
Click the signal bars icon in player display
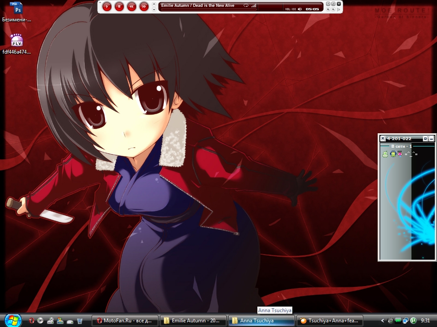(x=253, y=6)
